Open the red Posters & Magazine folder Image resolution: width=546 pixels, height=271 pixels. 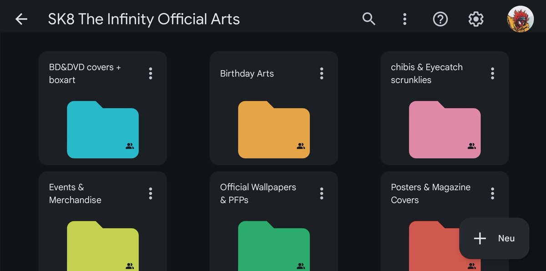[x=434, y=246]
